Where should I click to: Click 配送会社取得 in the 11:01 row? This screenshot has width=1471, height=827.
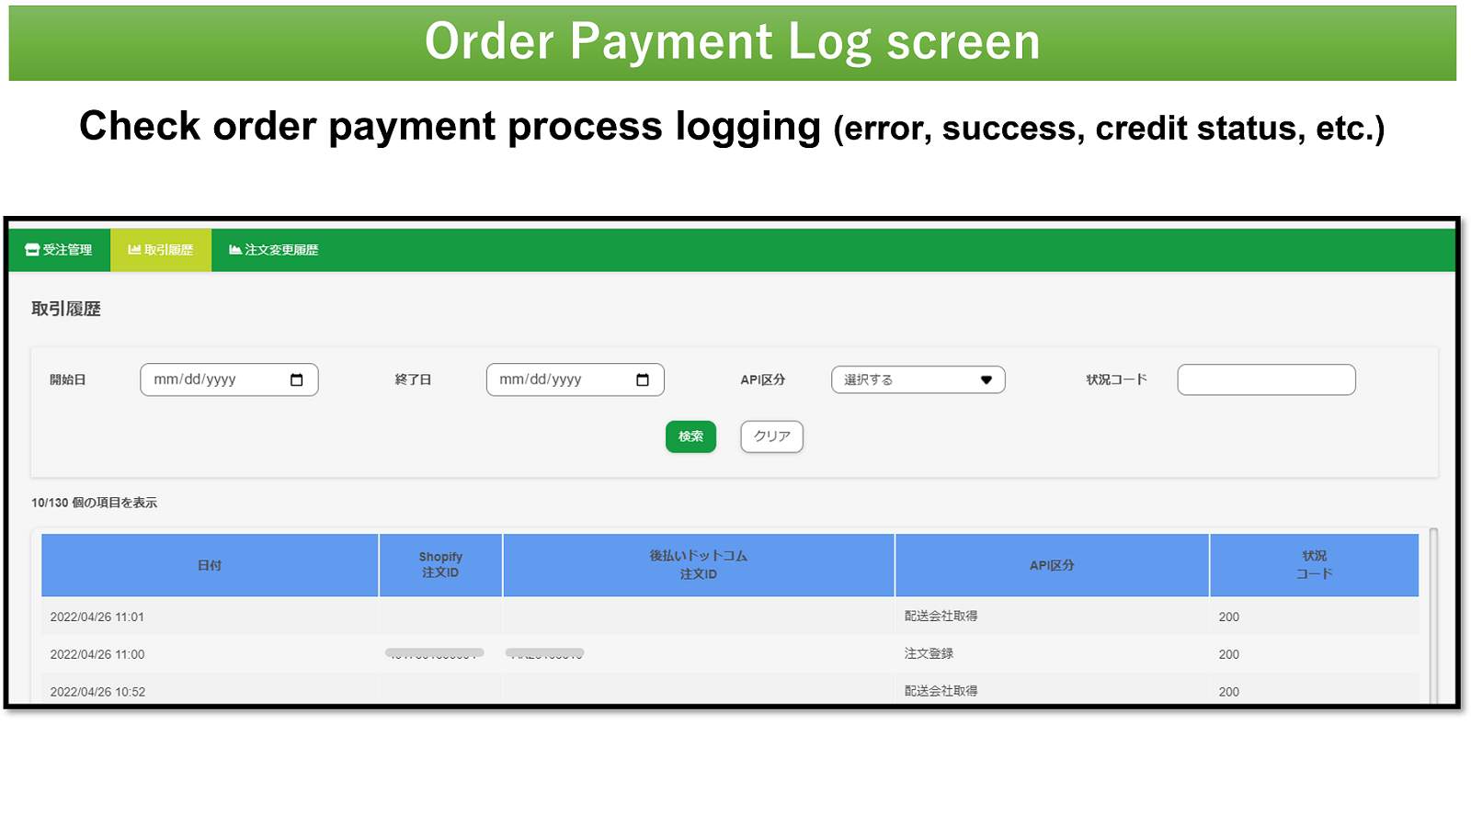pos(941,617)
